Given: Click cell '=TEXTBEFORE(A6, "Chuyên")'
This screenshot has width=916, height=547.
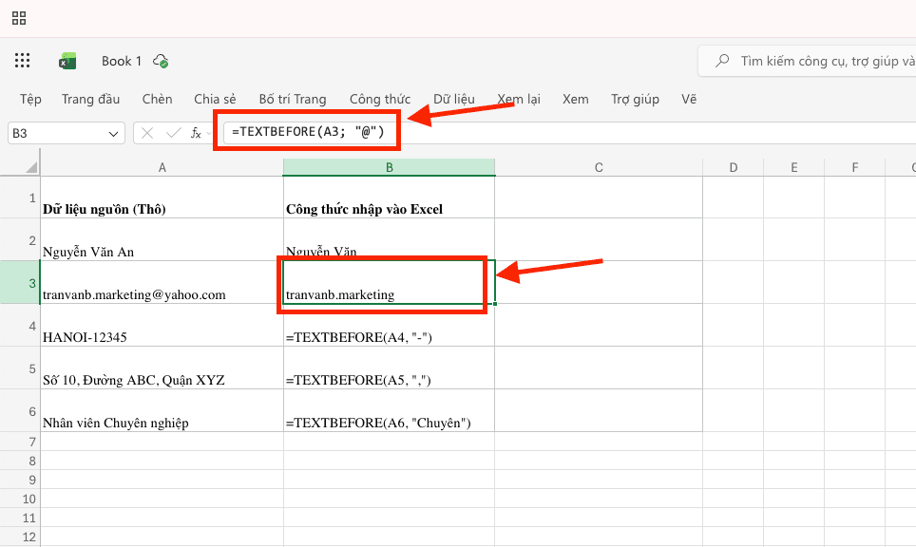Looking at the screenshot, I should (x=389, y=410).
